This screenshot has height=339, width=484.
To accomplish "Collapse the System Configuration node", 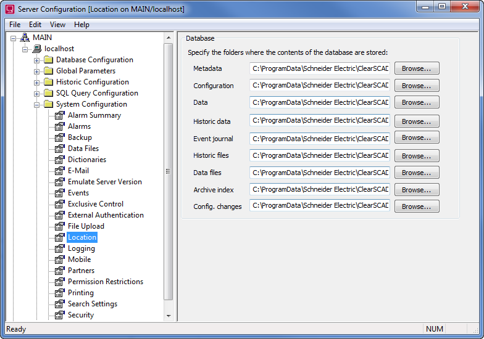I will click(x=37, y=105).
